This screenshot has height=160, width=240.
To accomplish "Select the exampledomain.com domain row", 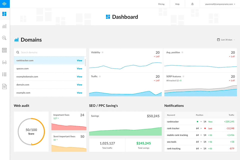I will (49, 76).
